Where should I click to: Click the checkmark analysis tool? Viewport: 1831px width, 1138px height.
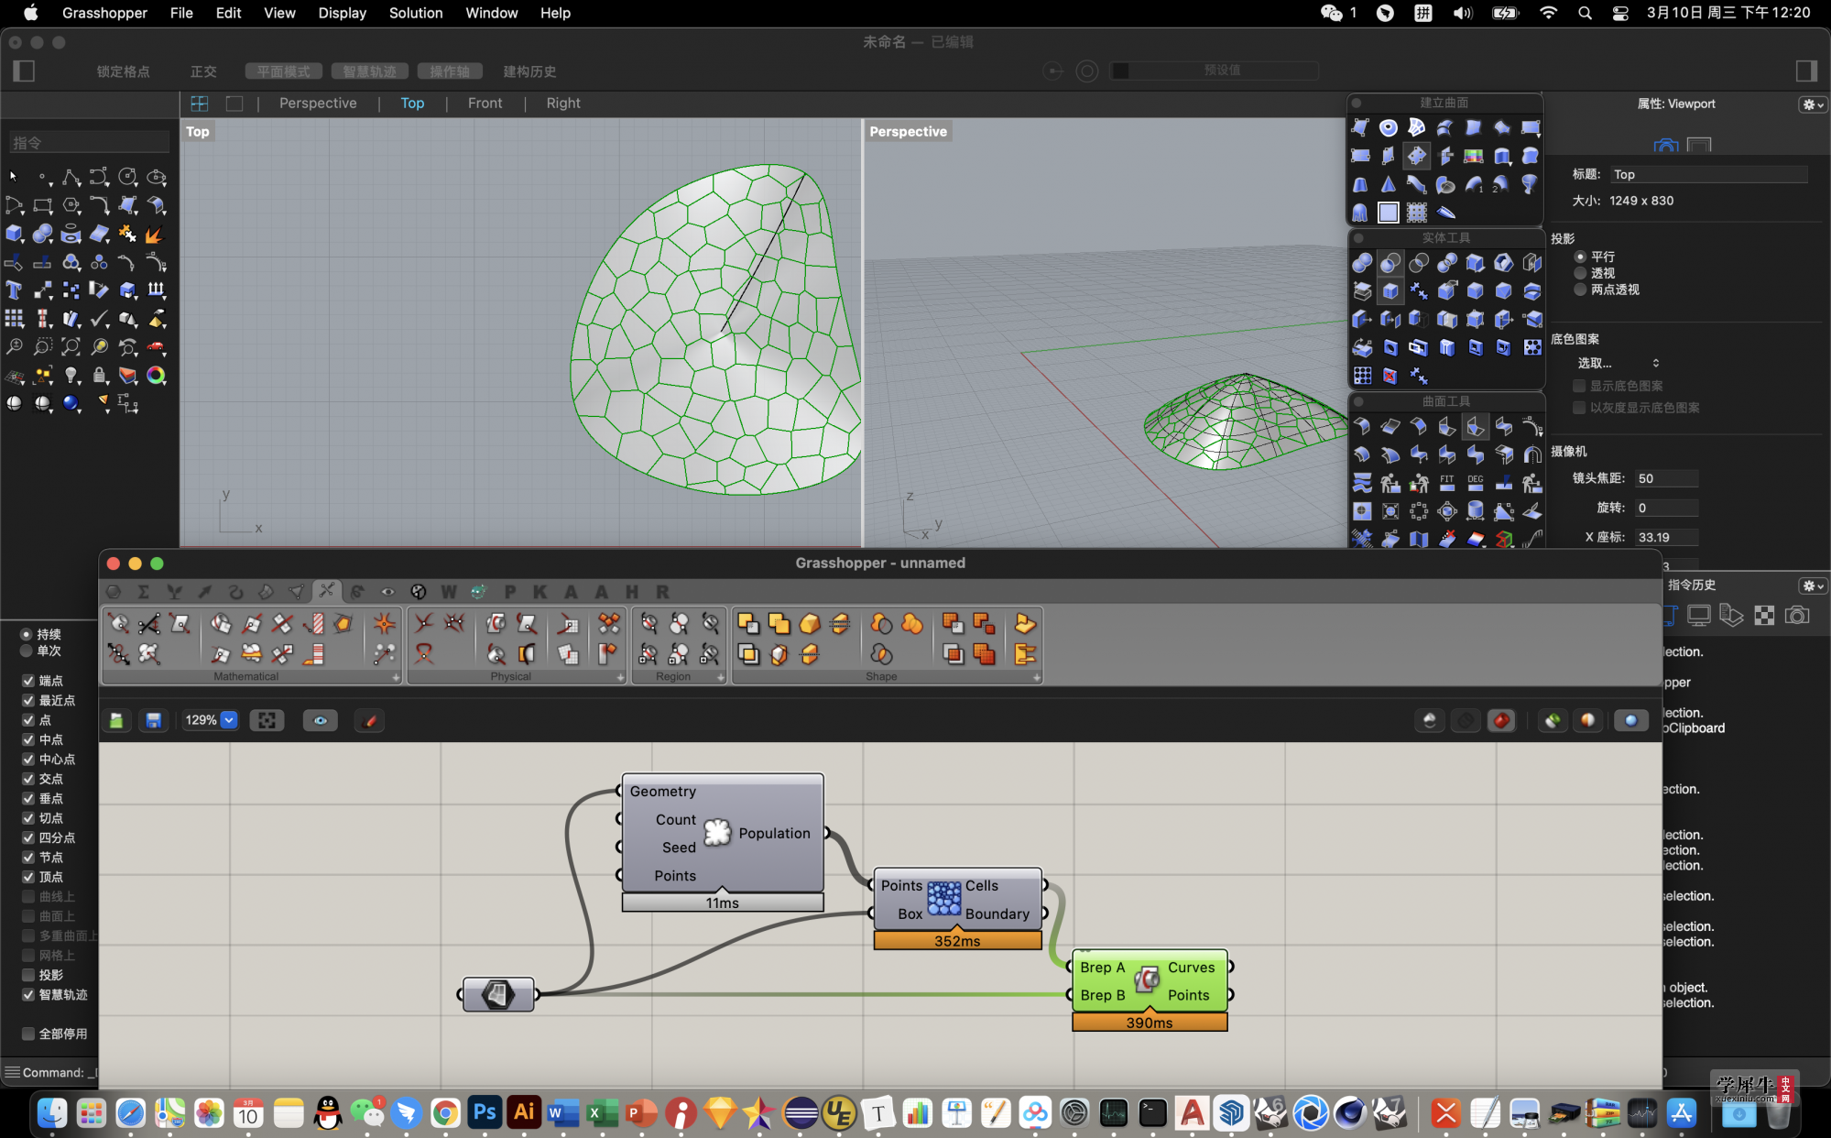(99, 319)
